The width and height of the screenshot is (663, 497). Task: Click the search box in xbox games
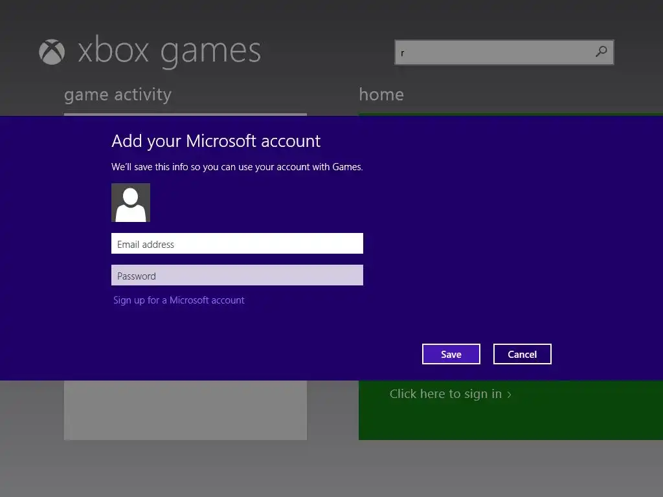tap(504, 52)
